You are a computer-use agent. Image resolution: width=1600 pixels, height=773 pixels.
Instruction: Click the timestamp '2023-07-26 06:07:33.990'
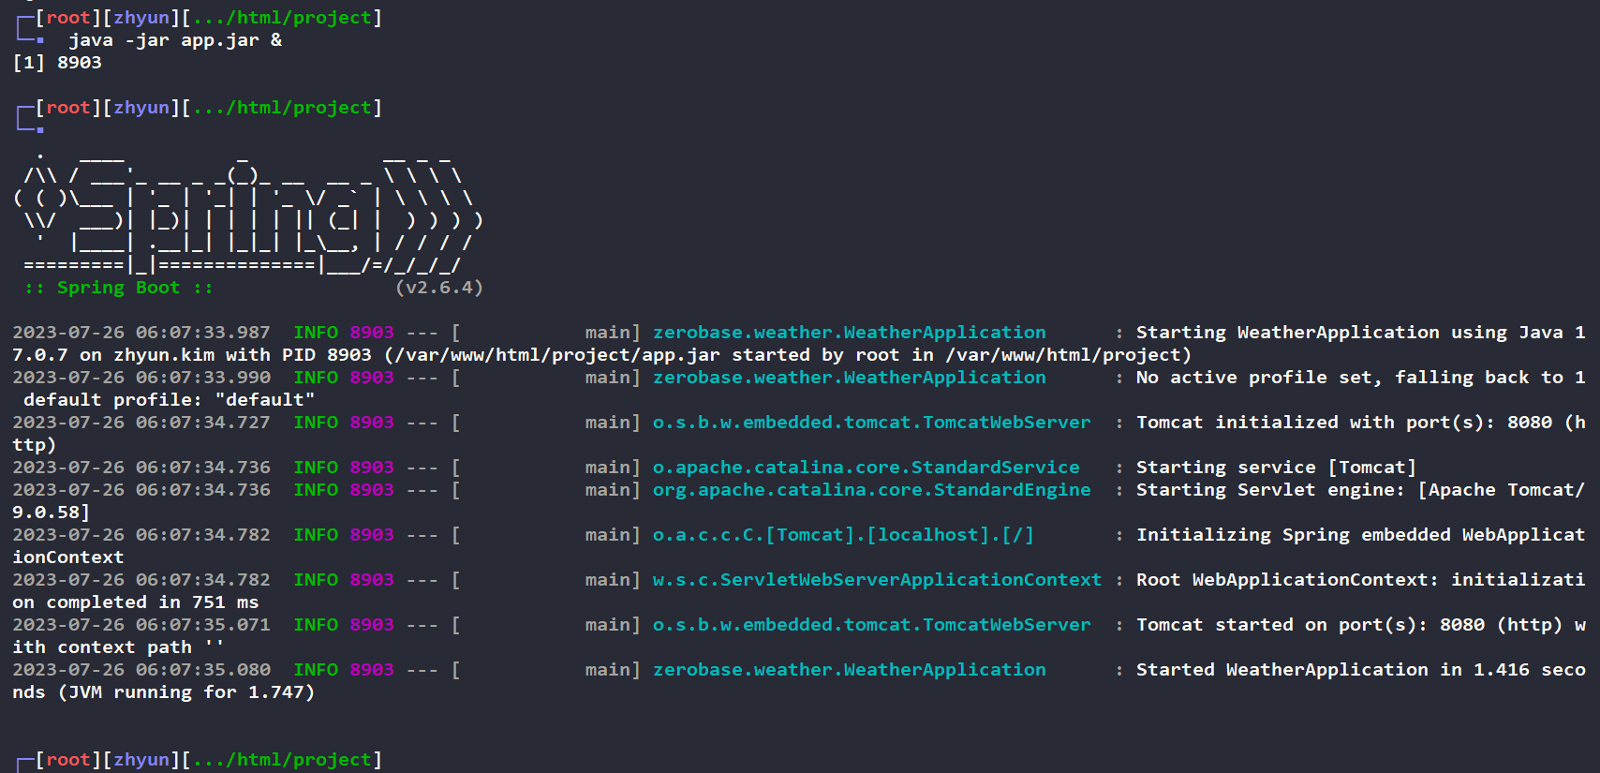point(141,378)
